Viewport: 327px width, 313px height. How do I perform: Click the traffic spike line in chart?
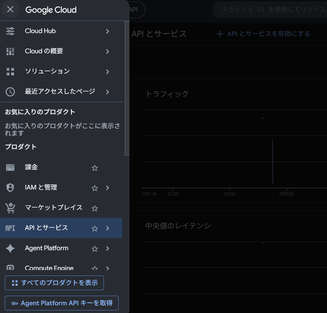pyautogui.click(x=273, y=162)
